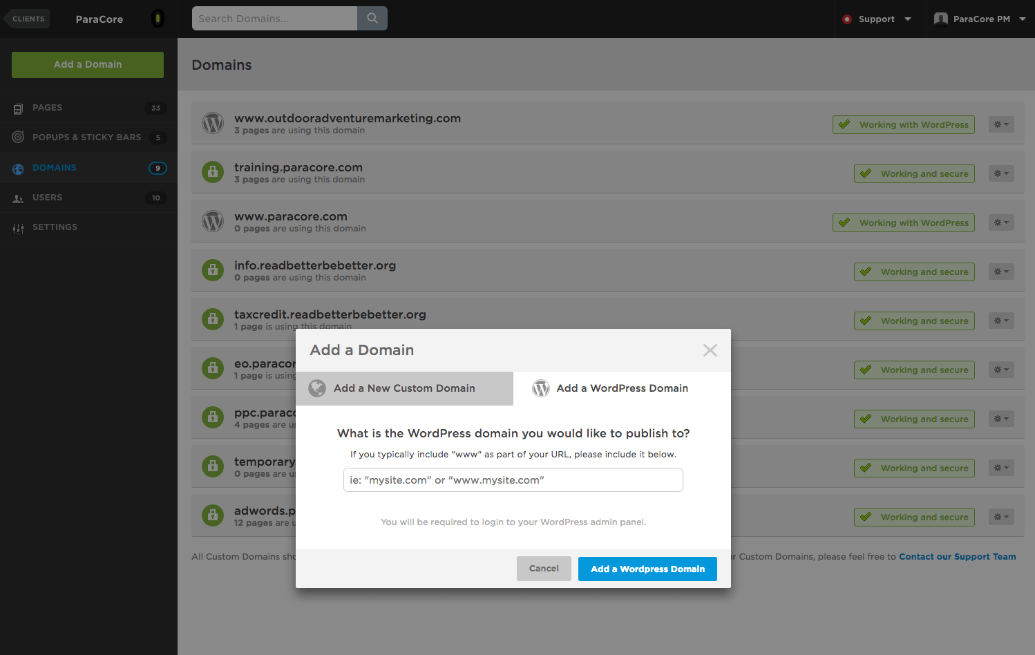Open gear menu for www.outdooradventuremarketing.com

pyautogui.click(x=1001, y=124)
